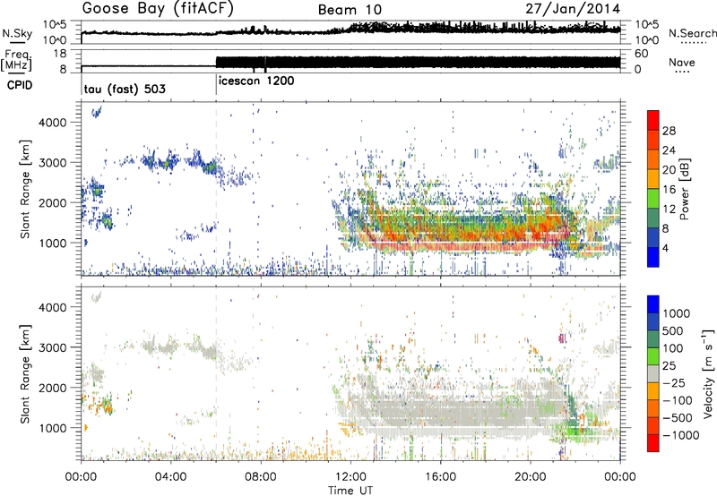Screen dimensions: 717x496
Task: Click the 'CPID' label
Action: point(19,85)
